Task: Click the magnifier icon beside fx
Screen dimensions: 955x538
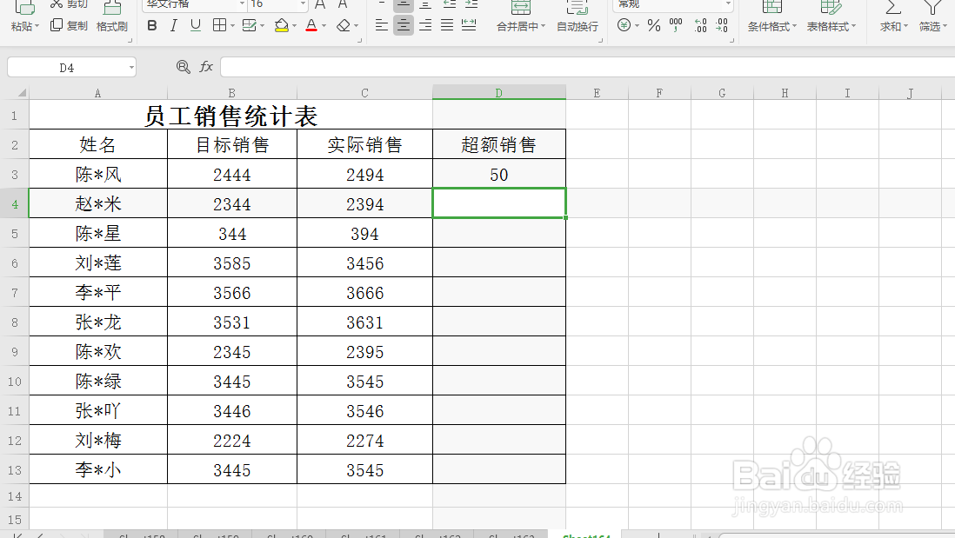Action: tap(183, 67)
